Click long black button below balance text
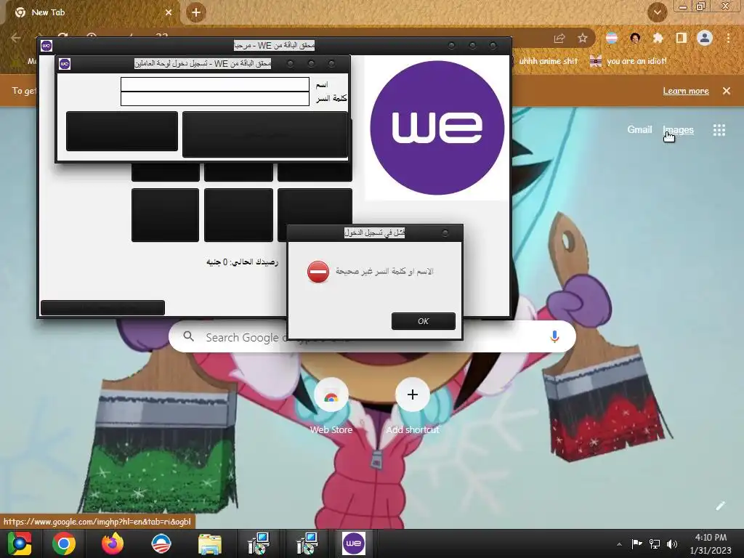The width and height of the screenshot is (744, 558). 103,307
